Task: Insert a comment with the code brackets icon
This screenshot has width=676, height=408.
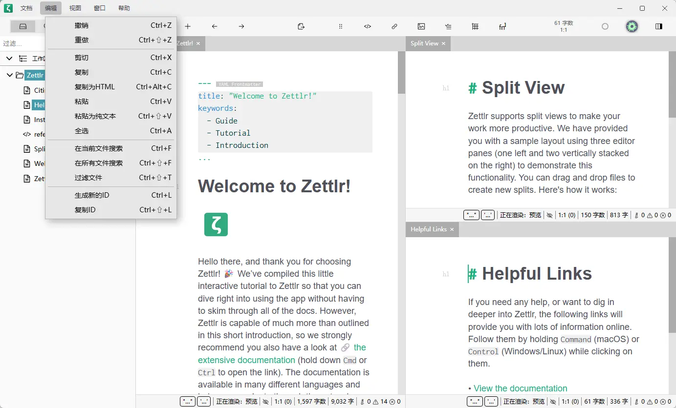Action: coord(368,26)
